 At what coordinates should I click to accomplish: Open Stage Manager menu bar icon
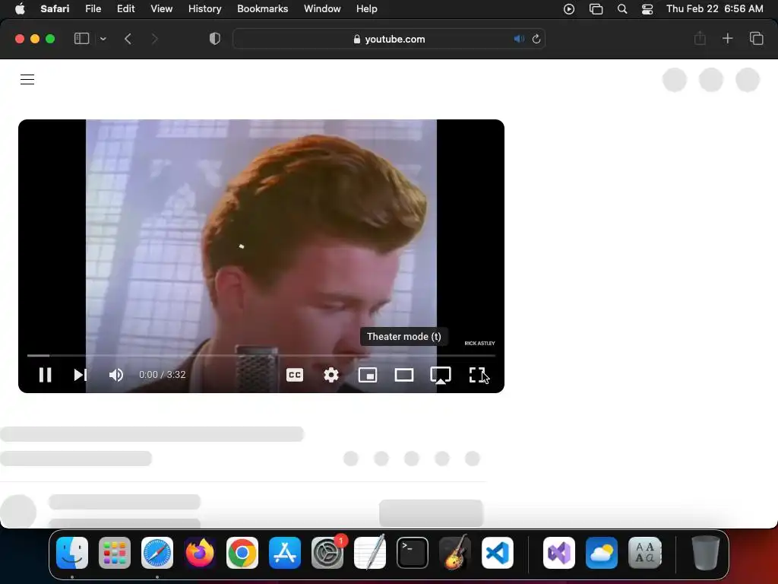coord(596,9)
